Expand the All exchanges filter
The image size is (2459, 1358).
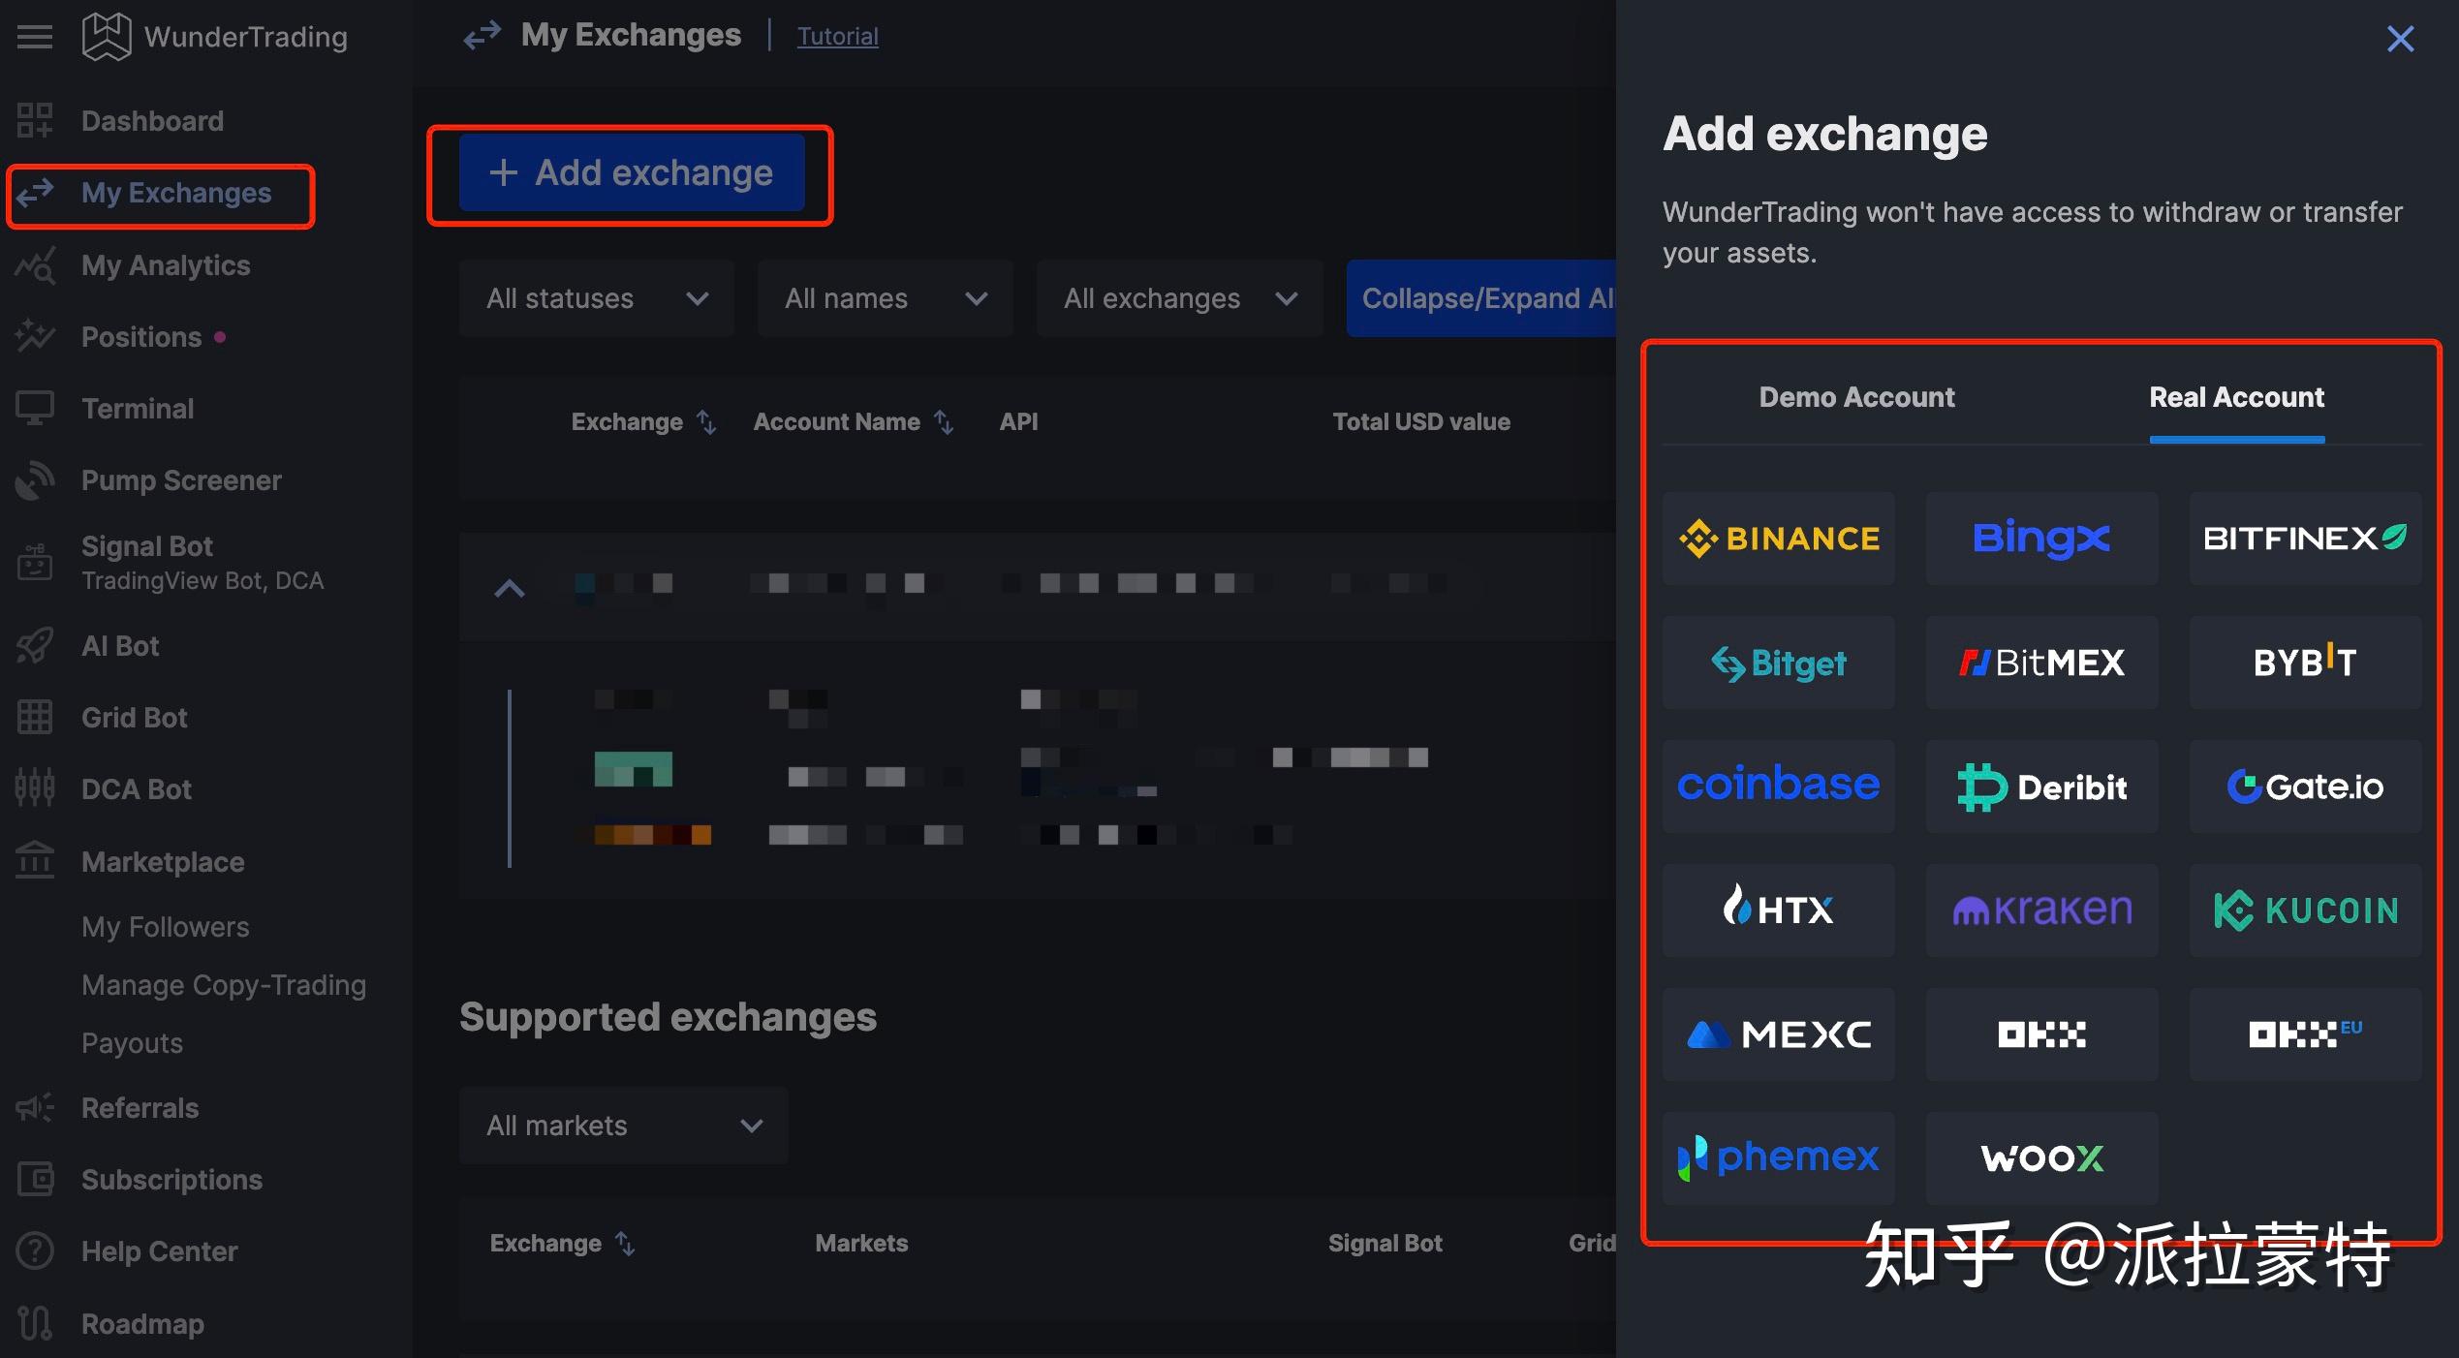(x=1178, y=298)
